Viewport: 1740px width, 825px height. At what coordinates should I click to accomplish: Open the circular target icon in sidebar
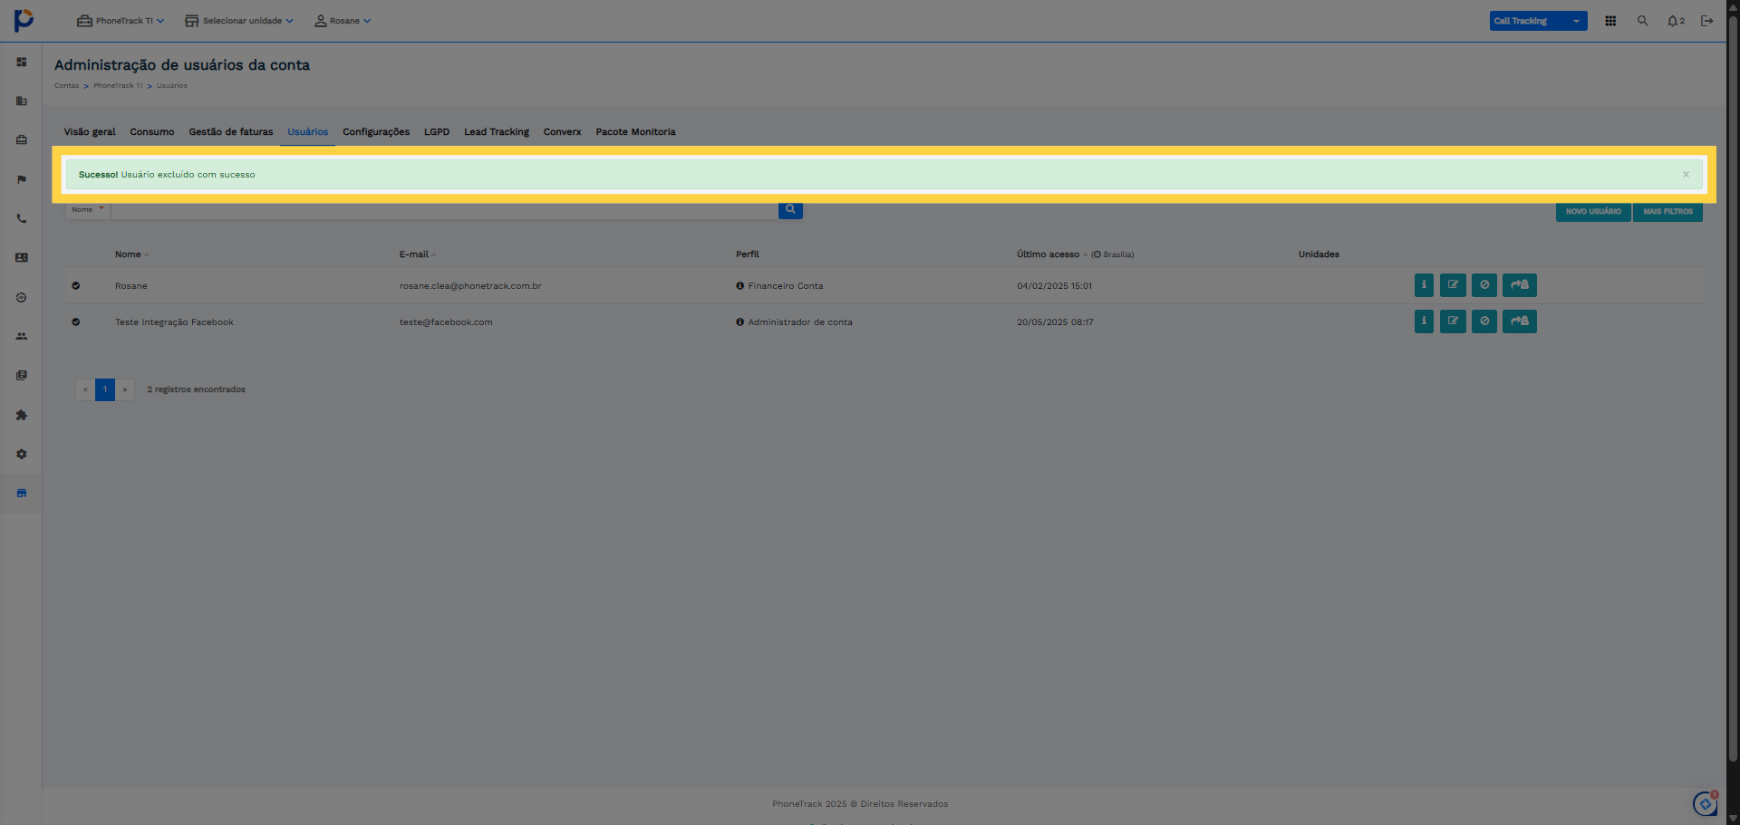(22, 297)
